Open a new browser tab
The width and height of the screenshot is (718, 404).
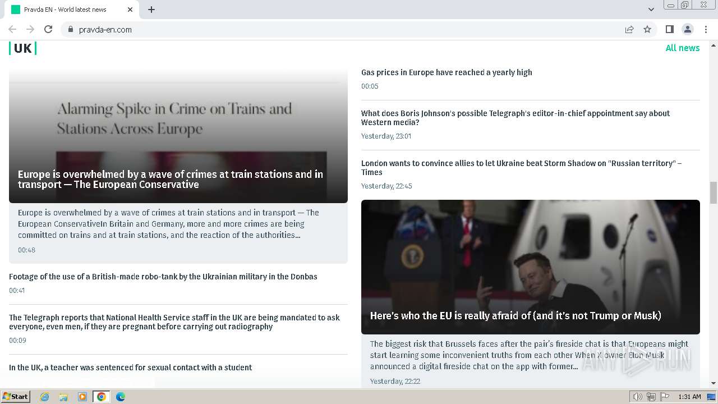[x=151, y=10]
